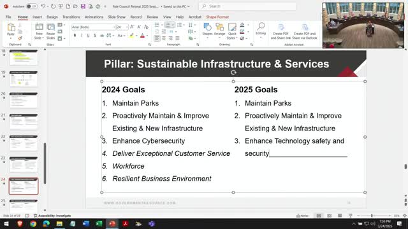This screenshot has height=229, width=408.
Task: Open the File menu
Action: click(8, 17)
